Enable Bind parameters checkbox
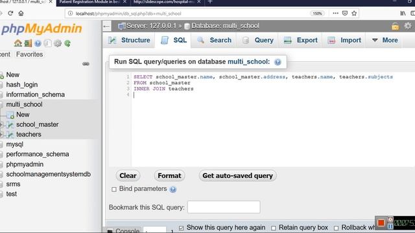415x233 pixels. (114, 189)
